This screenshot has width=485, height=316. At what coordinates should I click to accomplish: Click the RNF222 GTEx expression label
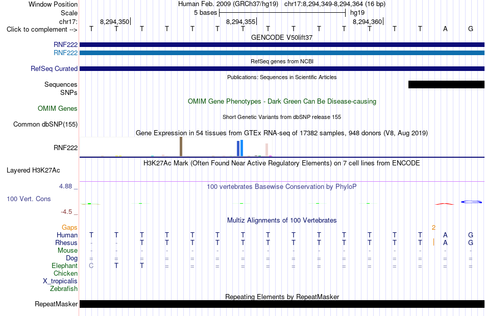click(65, 148)
